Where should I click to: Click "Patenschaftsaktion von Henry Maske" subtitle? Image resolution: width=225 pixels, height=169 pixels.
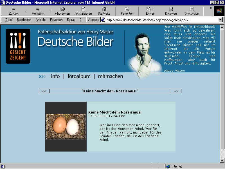pyautogui.click(x=75, y=32)
